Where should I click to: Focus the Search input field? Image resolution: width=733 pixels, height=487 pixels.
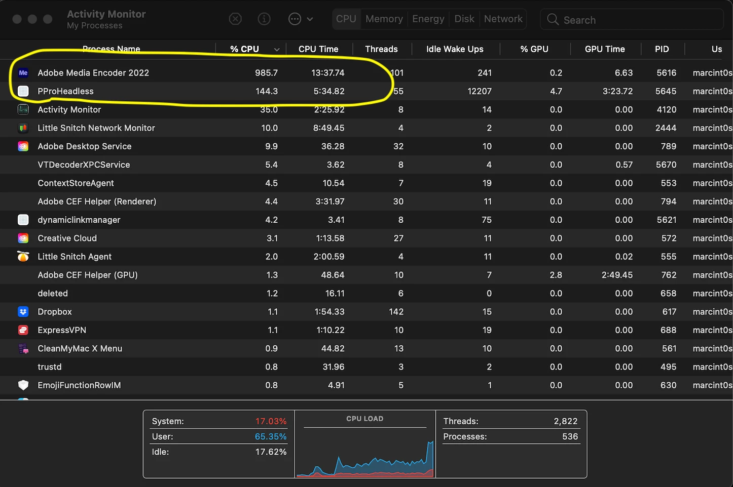pyautogui.click(x=632, y=20)
